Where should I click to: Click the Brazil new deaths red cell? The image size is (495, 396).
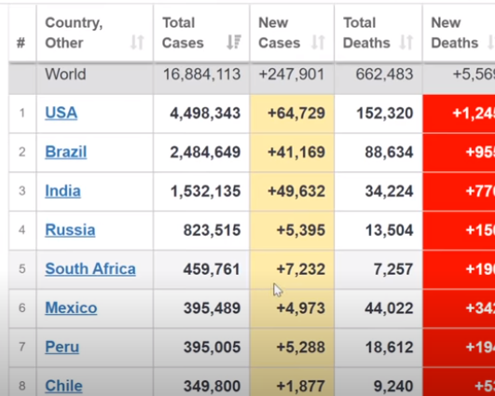[459, 153]
